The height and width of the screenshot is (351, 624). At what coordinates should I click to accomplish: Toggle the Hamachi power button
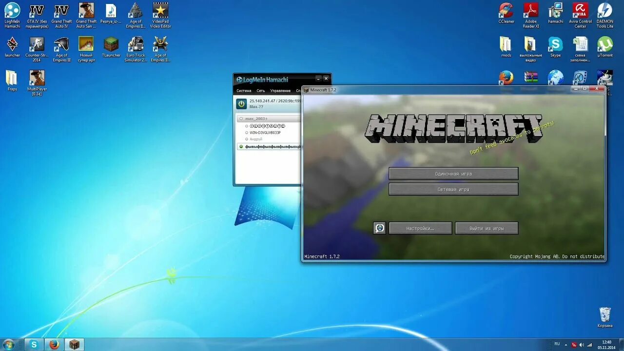tap(241, 103)
